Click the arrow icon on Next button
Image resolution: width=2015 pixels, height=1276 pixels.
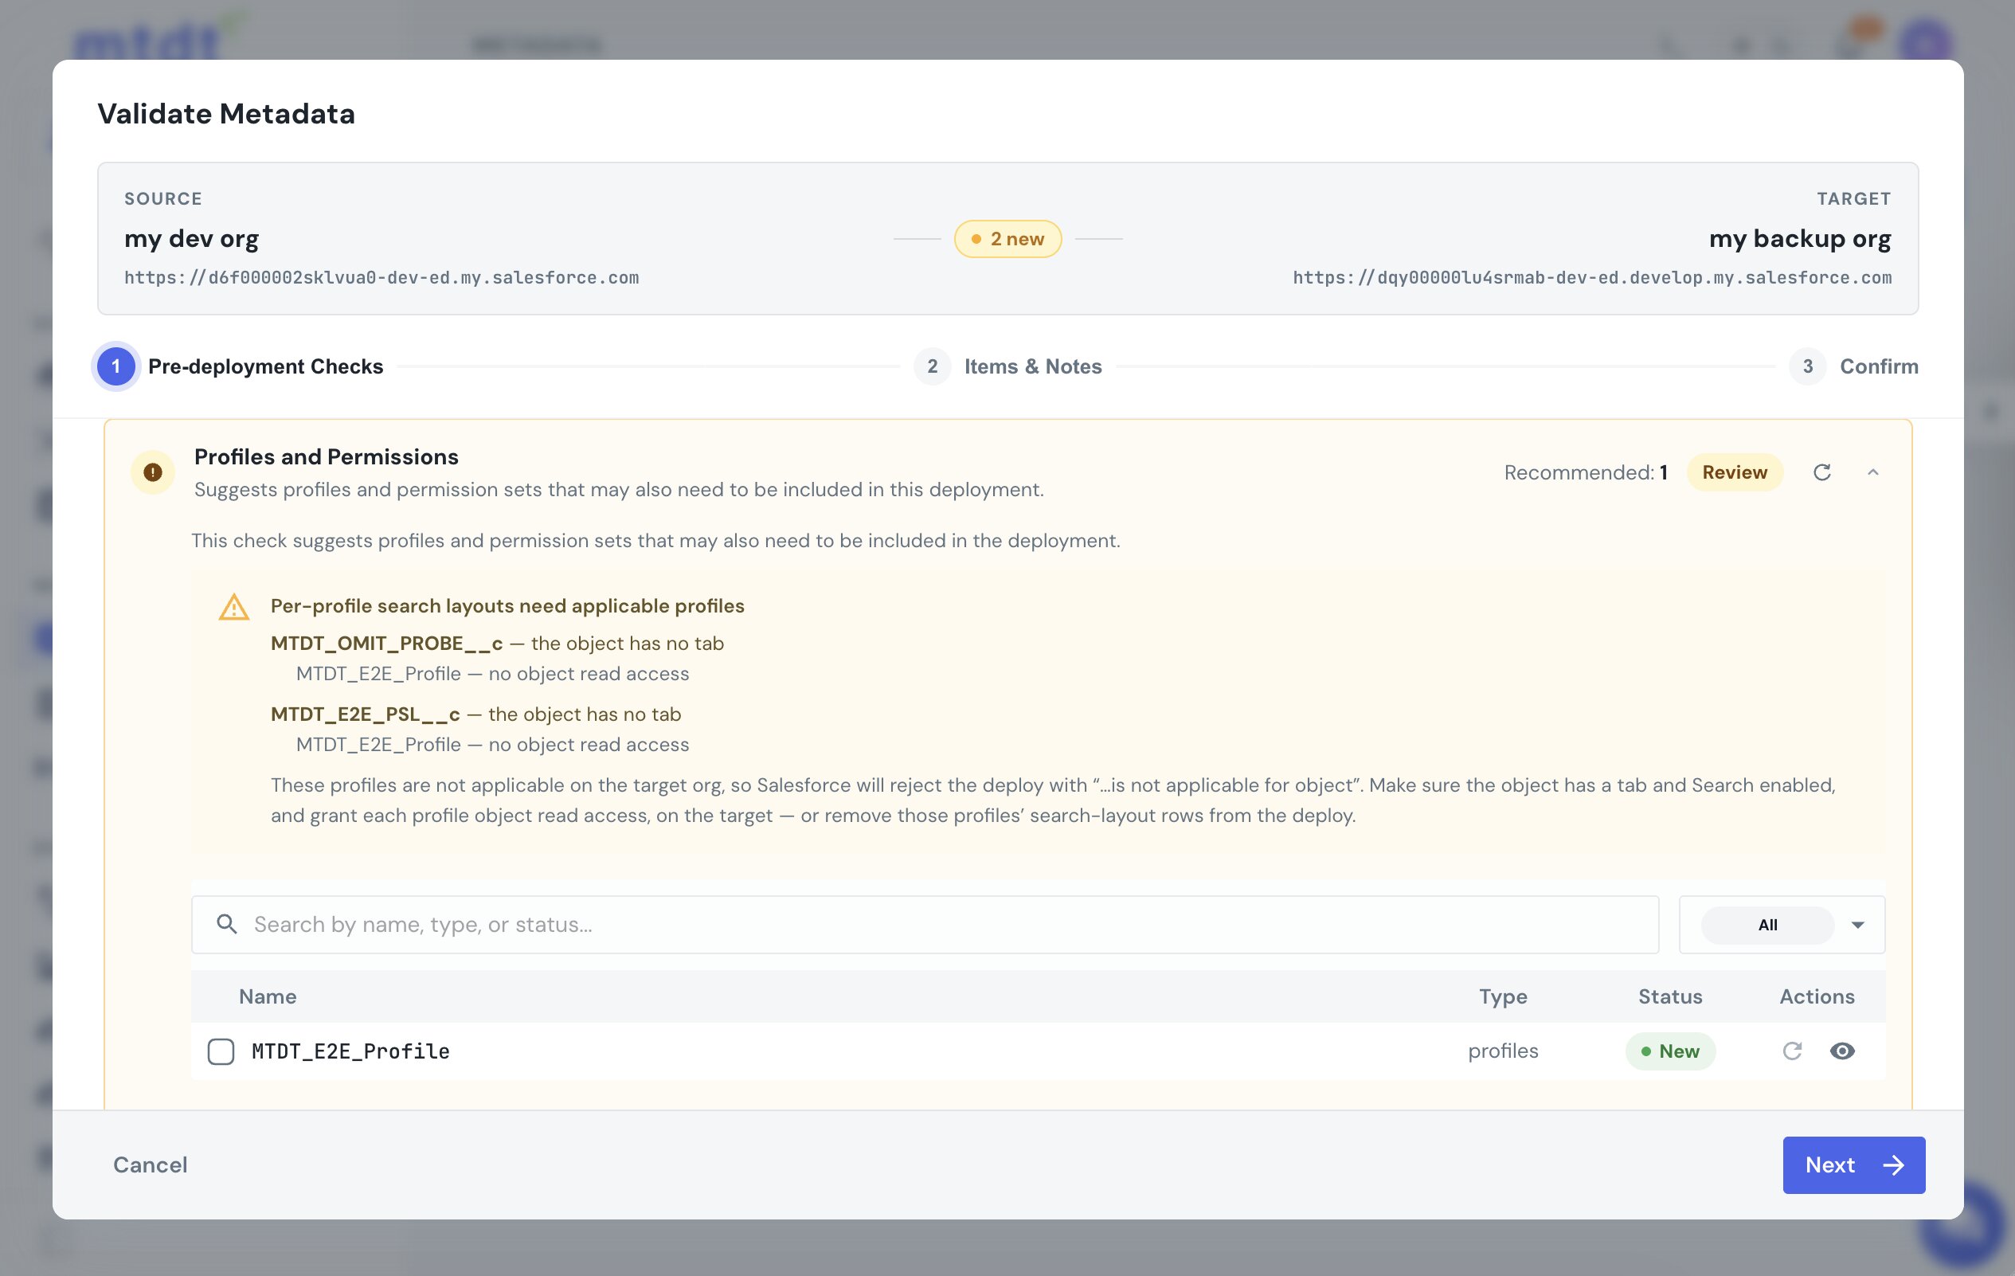[x=1893, y=1165]
